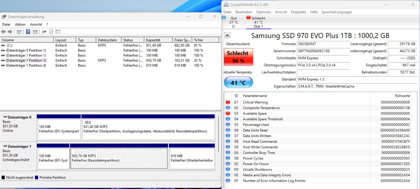Click the disk connect icon in toolbar

coord(44,32)
